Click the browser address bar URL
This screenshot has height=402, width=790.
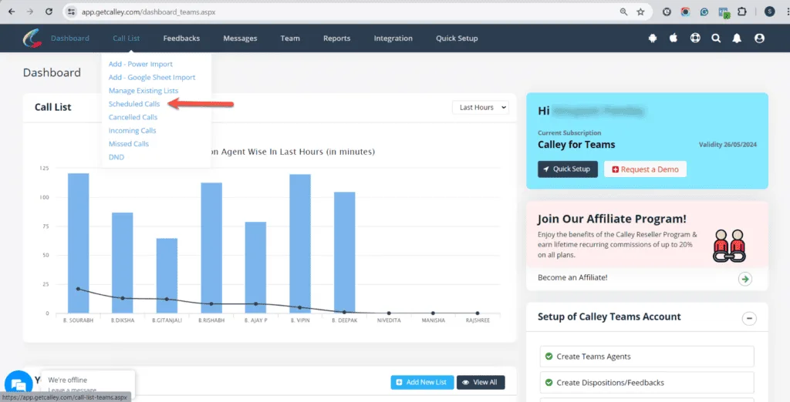[x=149, y=12]
